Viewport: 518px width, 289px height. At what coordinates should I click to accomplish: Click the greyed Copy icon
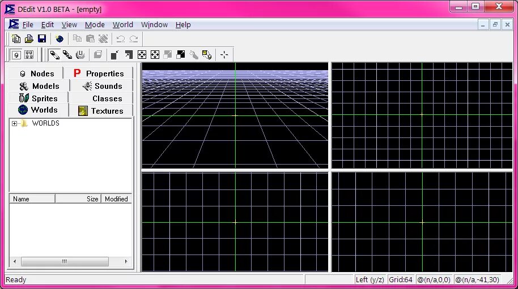(77, 38)
